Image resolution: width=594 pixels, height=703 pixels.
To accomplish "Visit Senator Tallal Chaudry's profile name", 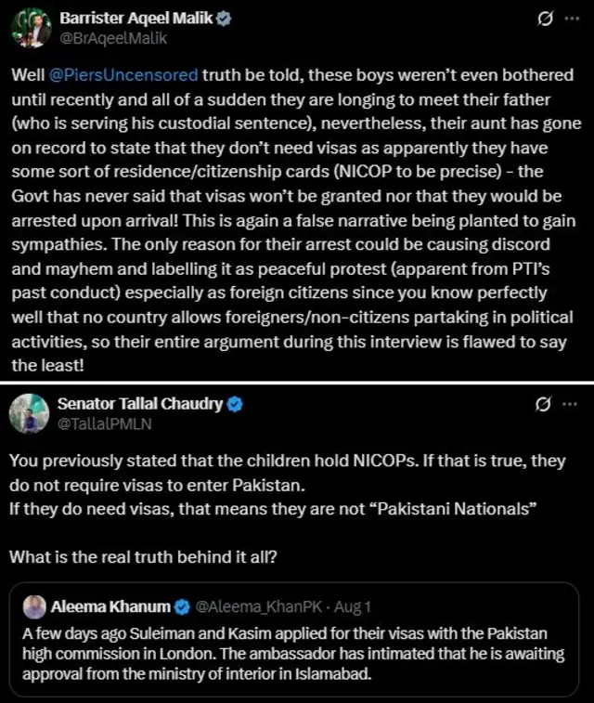I will coord(141,403).
